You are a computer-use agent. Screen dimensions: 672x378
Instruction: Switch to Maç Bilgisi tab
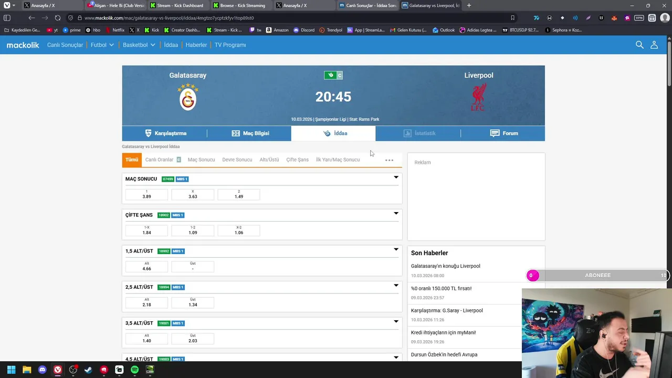(249, 133)
